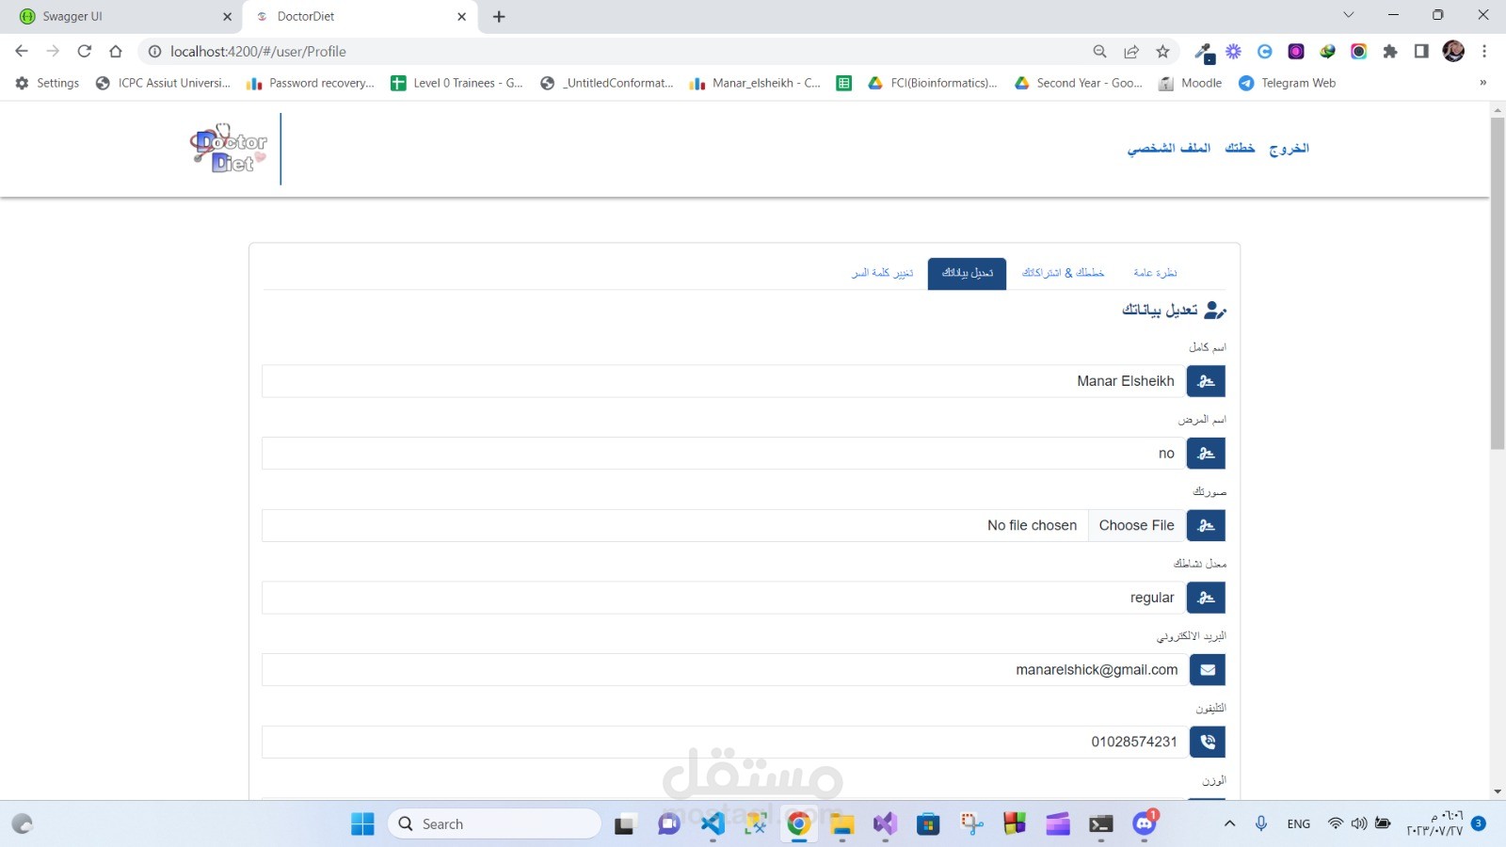The width and height of the screenshot is (1506, 847).
Task: Open the Terminal from the taskbar
Action: coord(1101,824)
